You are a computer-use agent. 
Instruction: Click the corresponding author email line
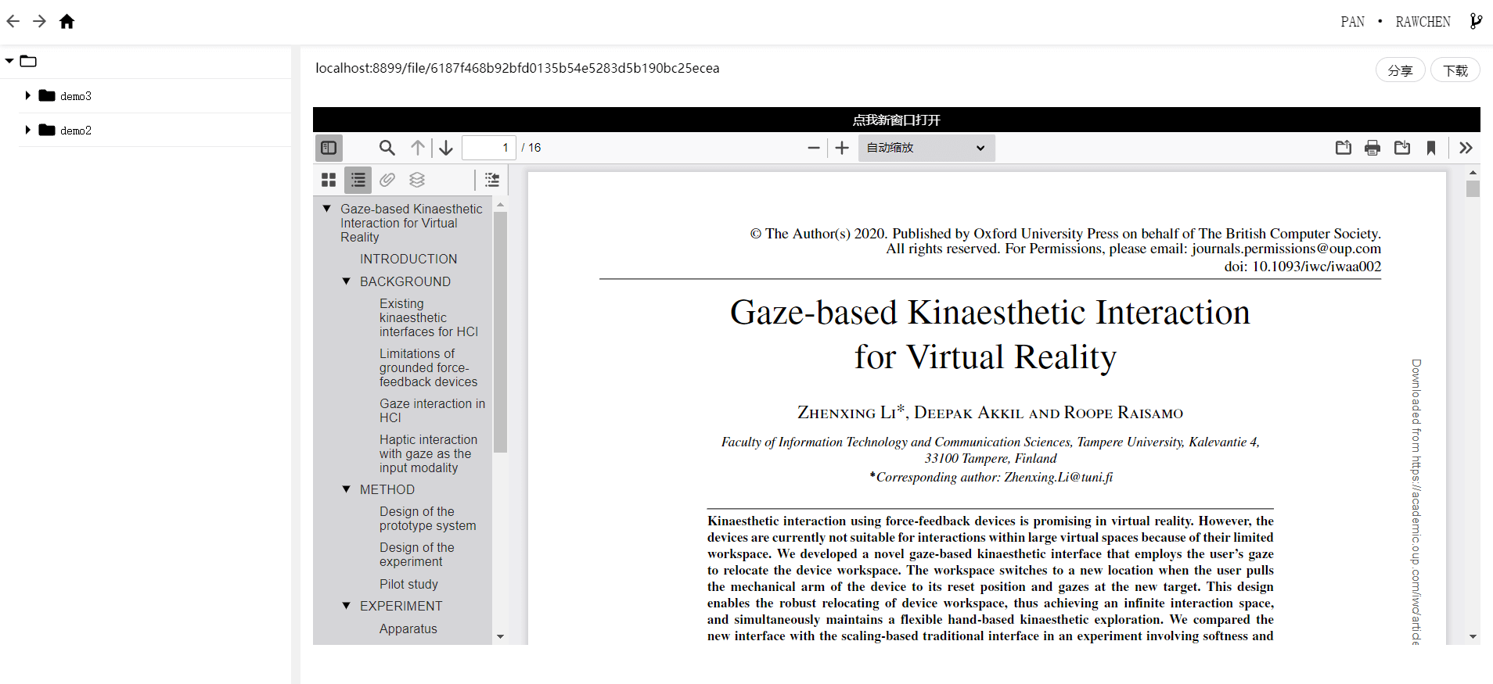(x=991, y=477)
